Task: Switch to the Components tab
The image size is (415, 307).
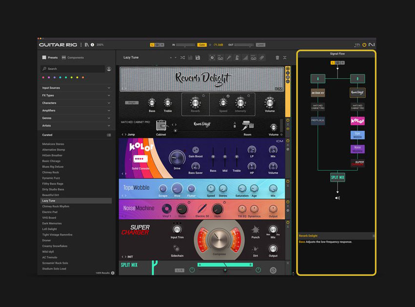Action: [x=73, y=57]
